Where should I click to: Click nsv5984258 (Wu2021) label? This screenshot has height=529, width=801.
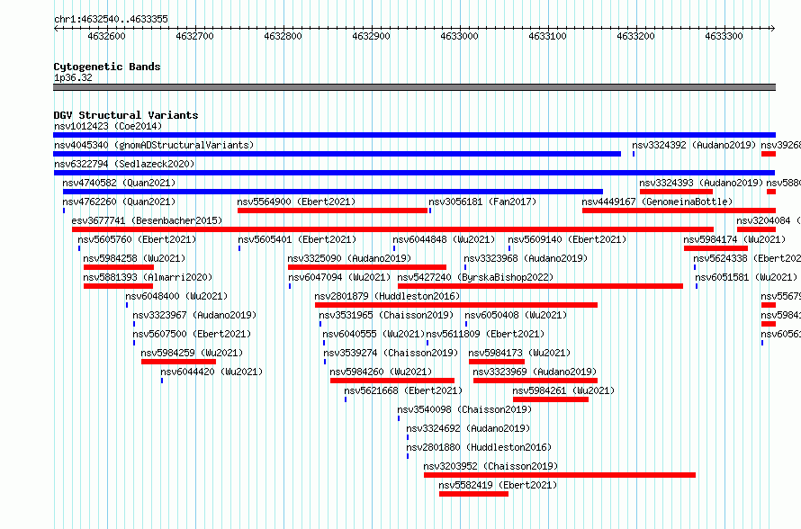coord(134,258)
